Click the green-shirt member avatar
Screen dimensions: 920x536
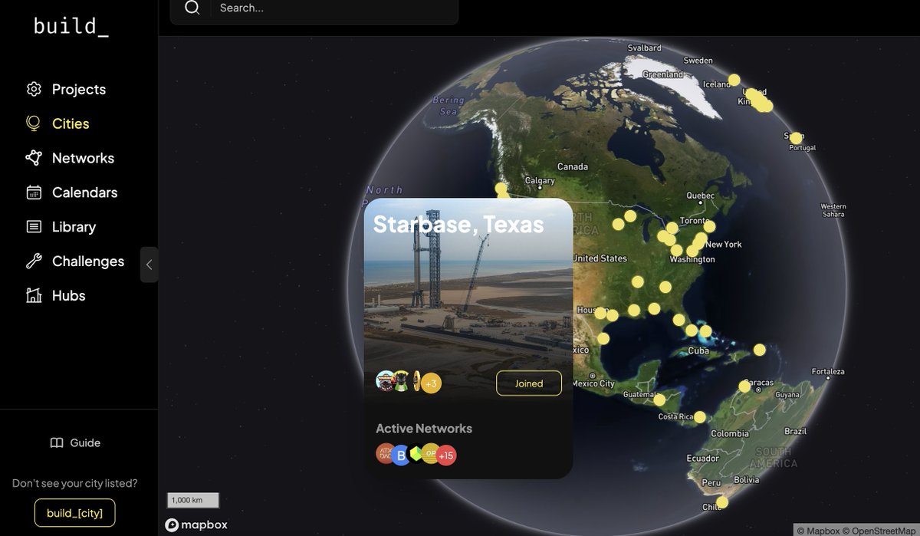click(401, 383)
